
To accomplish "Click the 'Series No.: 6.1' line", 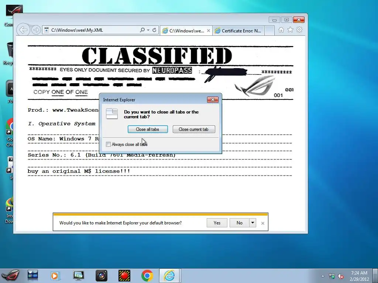I will (102, 155).
